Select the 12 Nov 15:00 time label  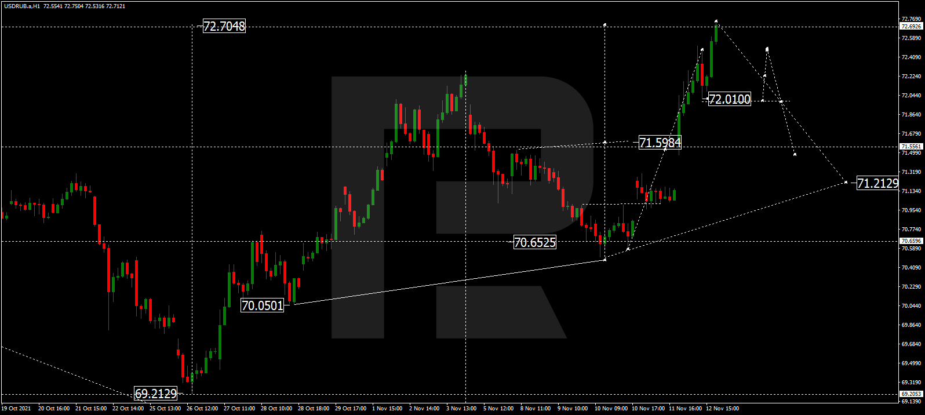(722, 409)
